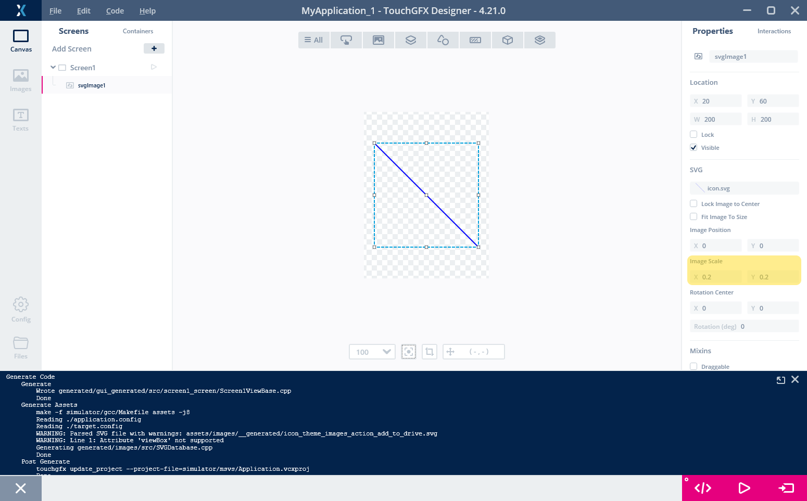This screenshot has width=807, height=501.
Task: Click the Generate Code icon
Action: (x=703, y=488)
